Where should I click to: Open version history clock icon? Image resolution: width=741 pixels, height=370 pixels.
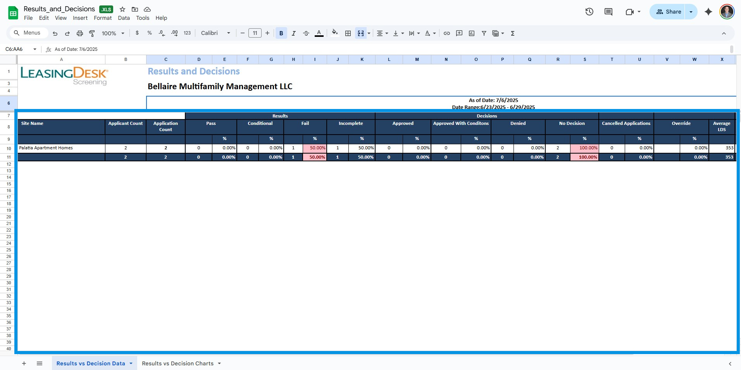coord(589,12)
